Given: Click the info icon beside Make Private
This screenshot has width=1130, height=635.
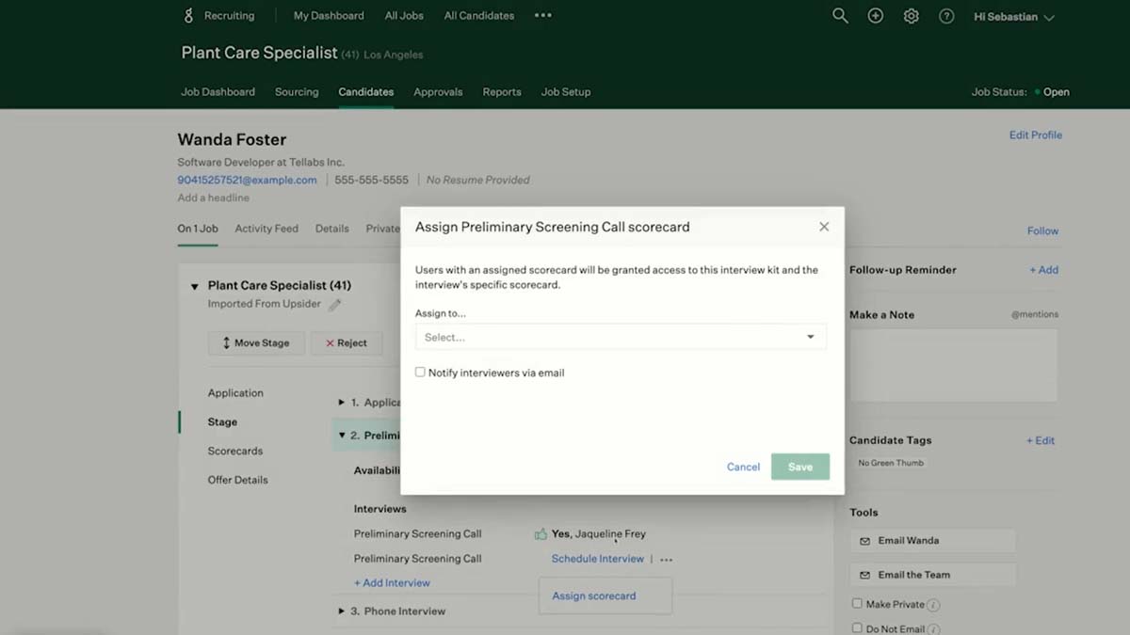Looking at the screenshot, I should (x=933, y=605).
